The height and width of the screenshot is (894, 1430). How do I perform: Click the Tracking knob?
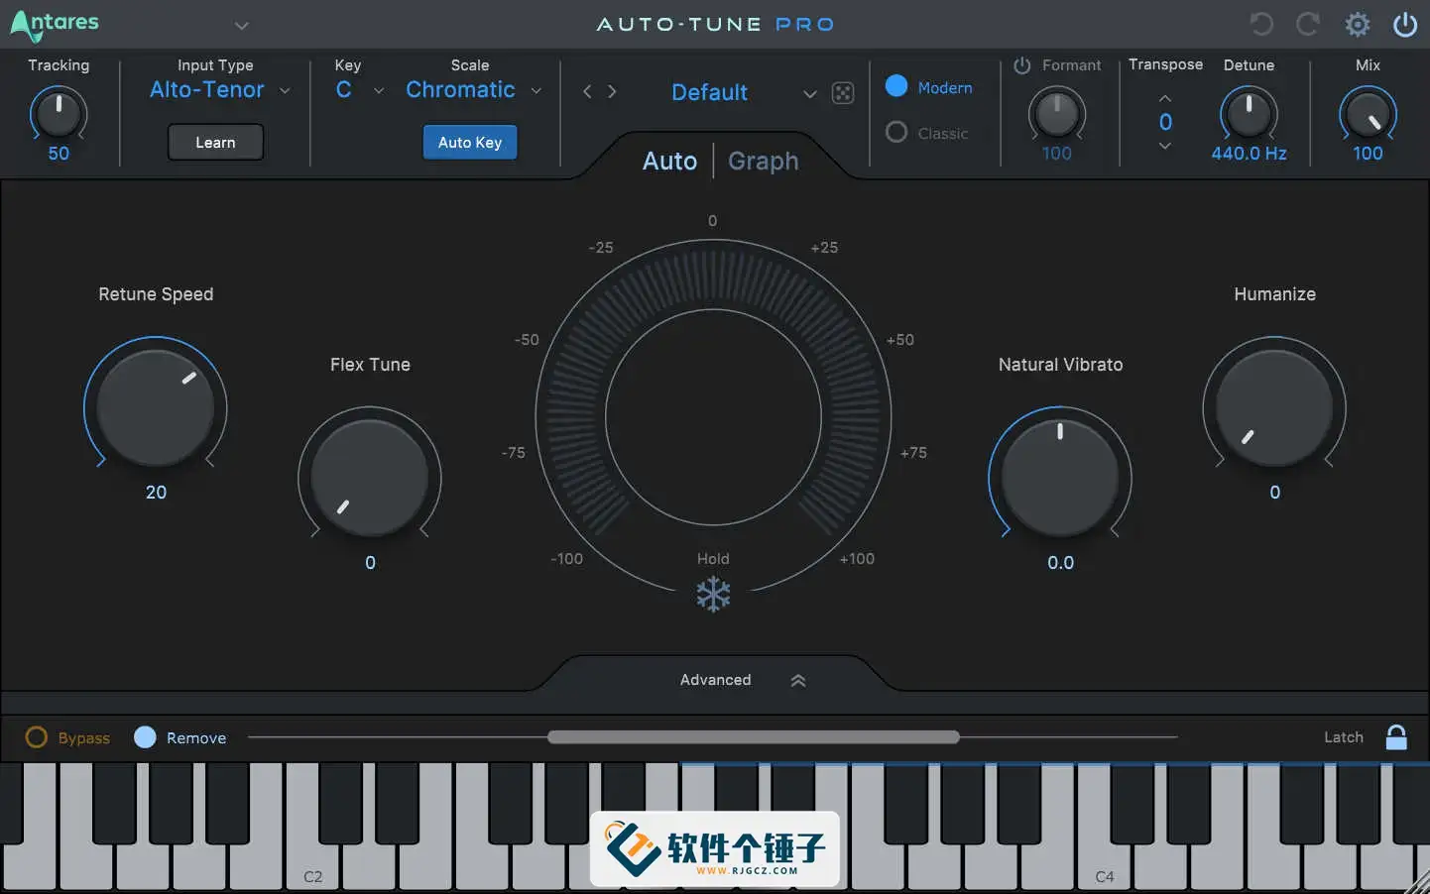pyautogui.click(x=59, y=114)
